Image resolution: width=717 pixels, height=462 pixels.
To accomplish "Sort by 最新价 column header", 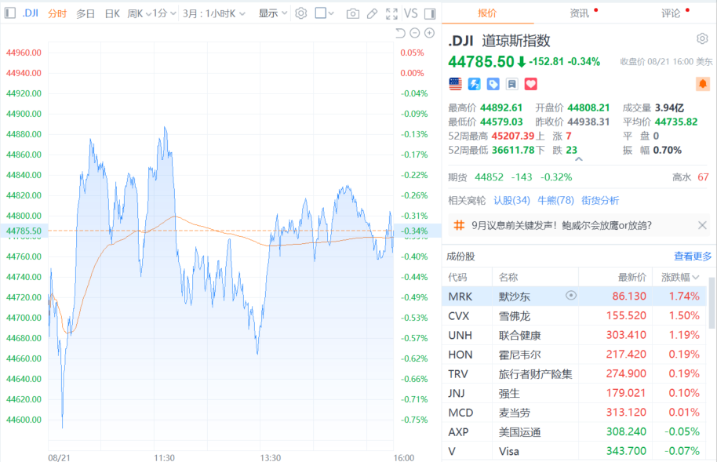I will [632, 277].
